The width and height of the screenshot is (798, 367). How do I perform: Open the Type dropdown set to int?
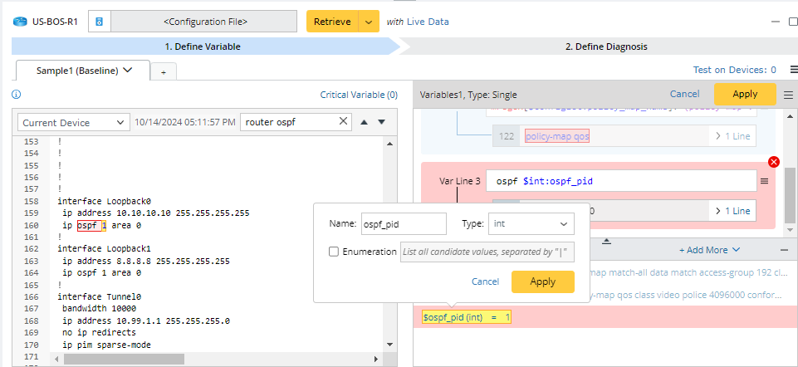(x=531, y=224)
